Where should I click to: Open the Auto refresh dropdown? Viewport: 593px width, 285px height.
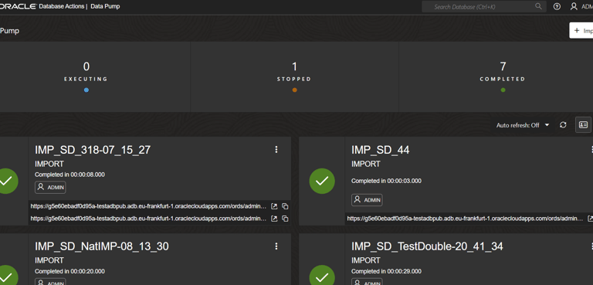(x=523, y=125)
